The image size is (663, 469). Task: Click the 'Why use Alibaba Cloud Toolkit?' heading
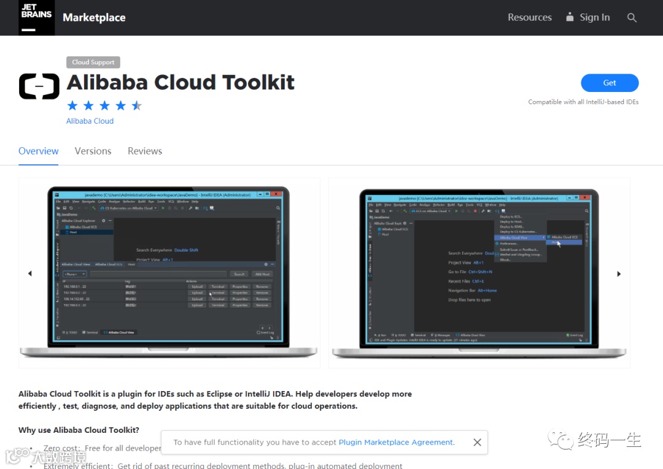(79, 430)
